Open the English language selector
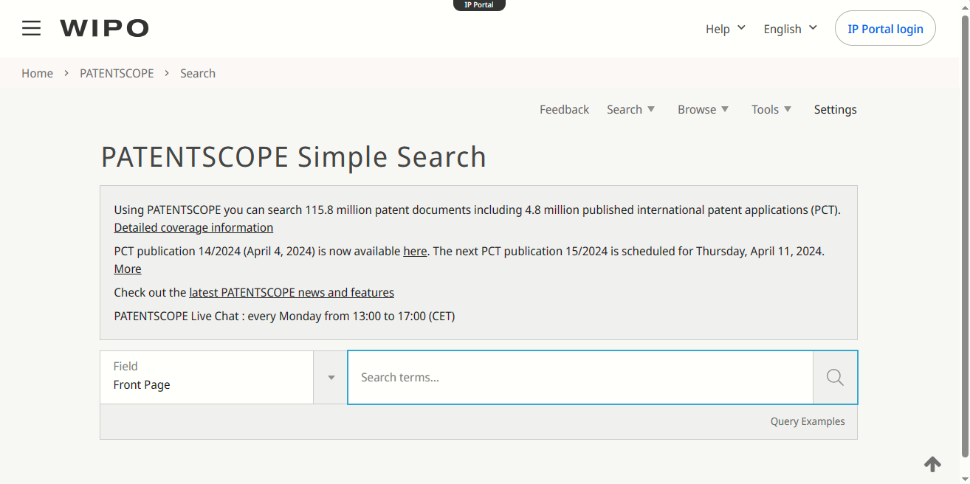The width and height of the screenshot is (970, 484). pos(791,29)
